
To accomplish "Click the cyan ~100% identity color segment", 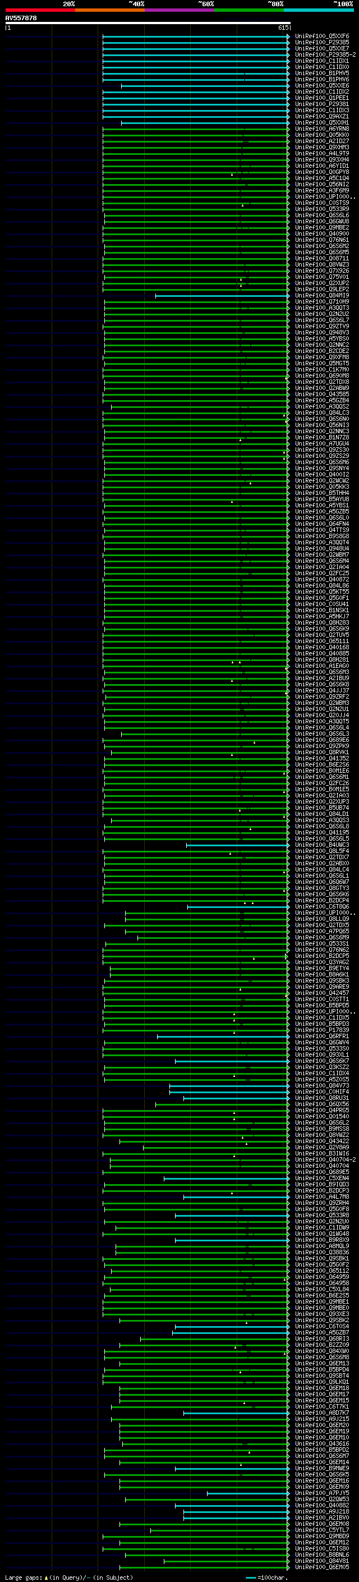I will (x=319, y=10).
